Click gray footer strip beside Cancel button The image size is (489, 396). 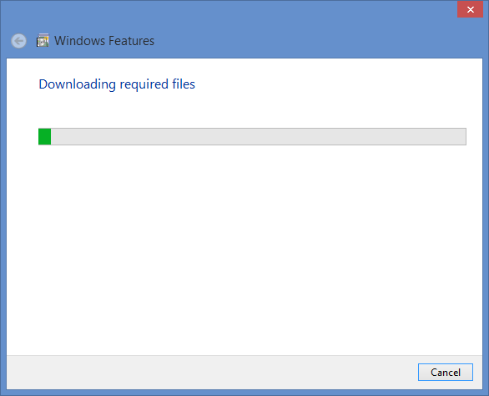coord(212,373)
